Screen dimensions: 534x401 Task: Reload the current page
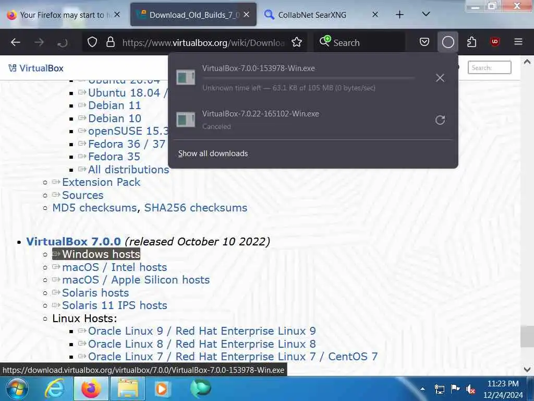coord(63,42)
